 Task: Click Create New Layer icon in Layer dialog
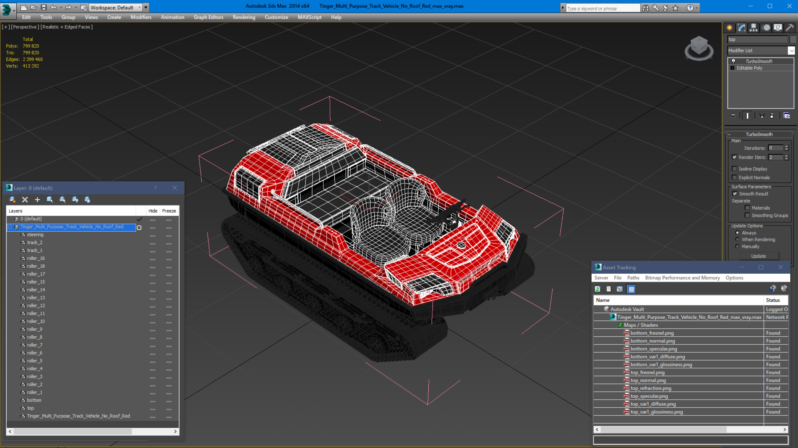[x=12, y=200]
